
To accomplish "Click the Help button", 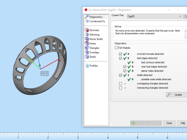I will pos(182,123).
